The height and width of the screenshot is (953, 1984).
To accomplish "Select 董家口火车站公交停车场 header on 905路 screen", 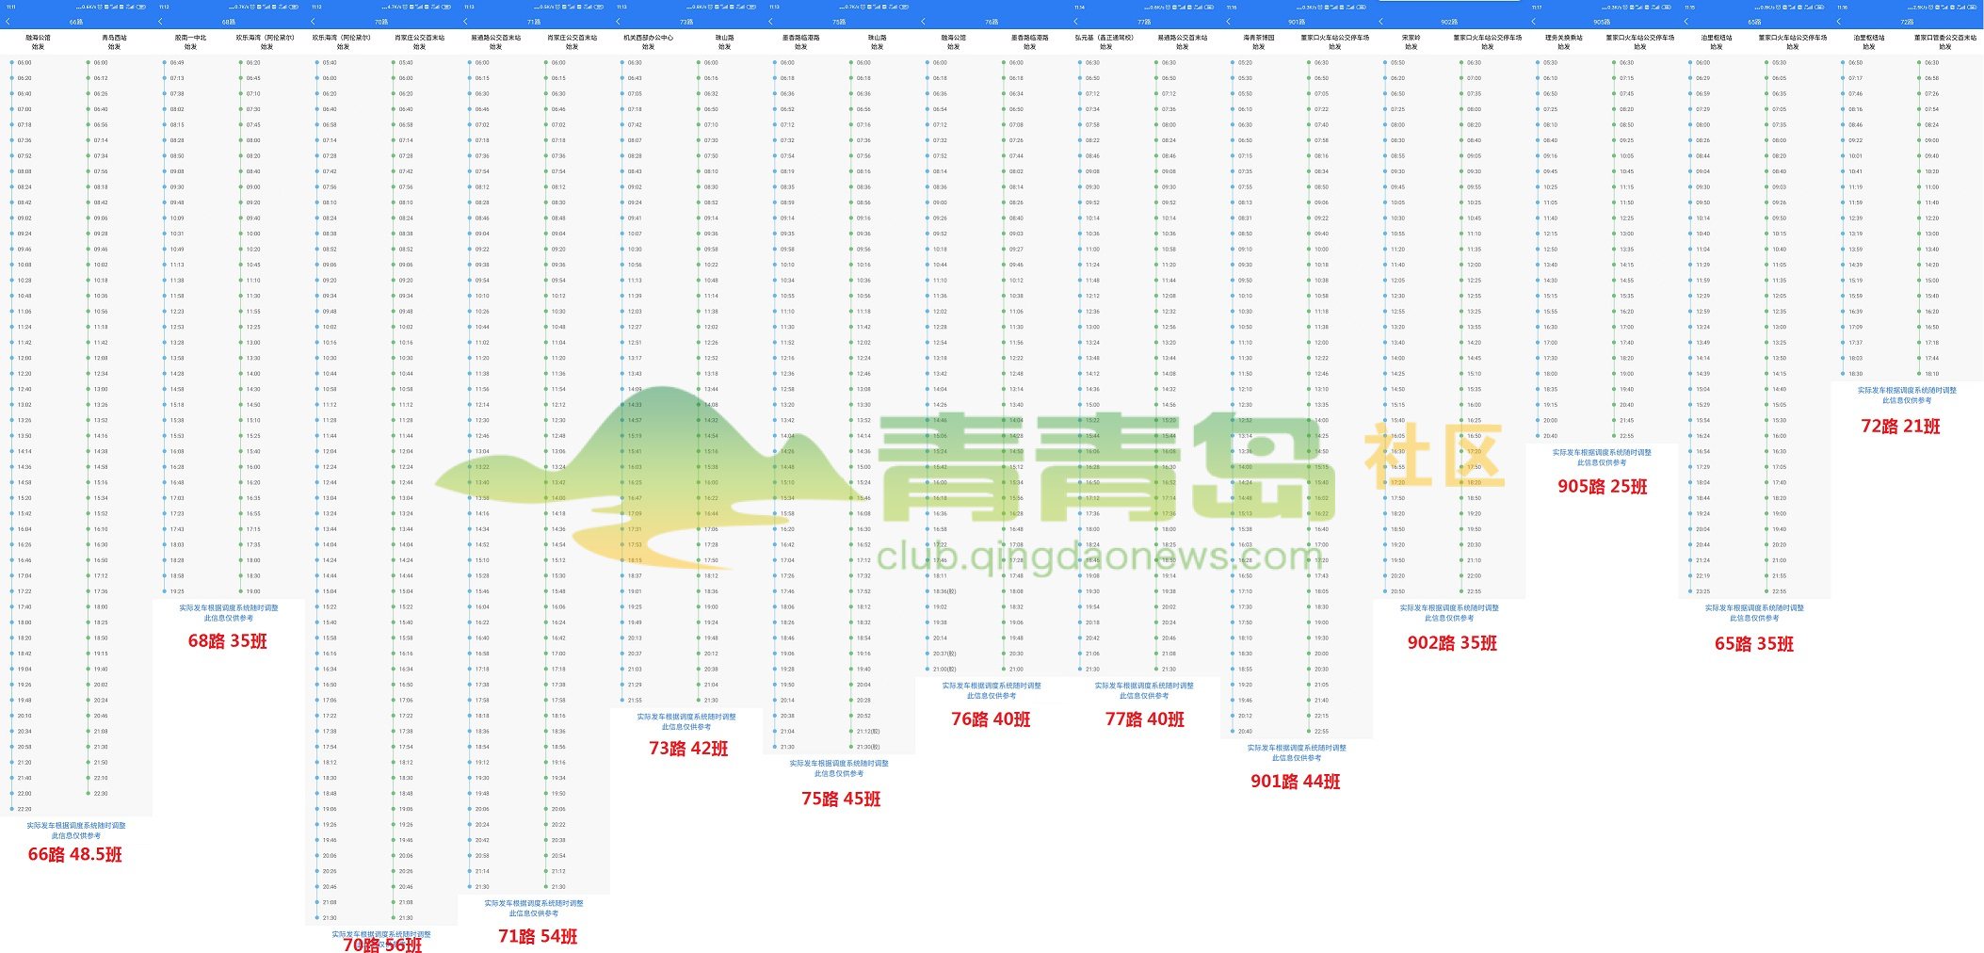I will [x=1639, y=42].
